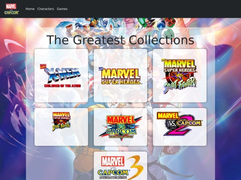
Task: Click red MARVEL box in Capcom 3 logo
Action: pyautogui.click(x=113, y=161)
